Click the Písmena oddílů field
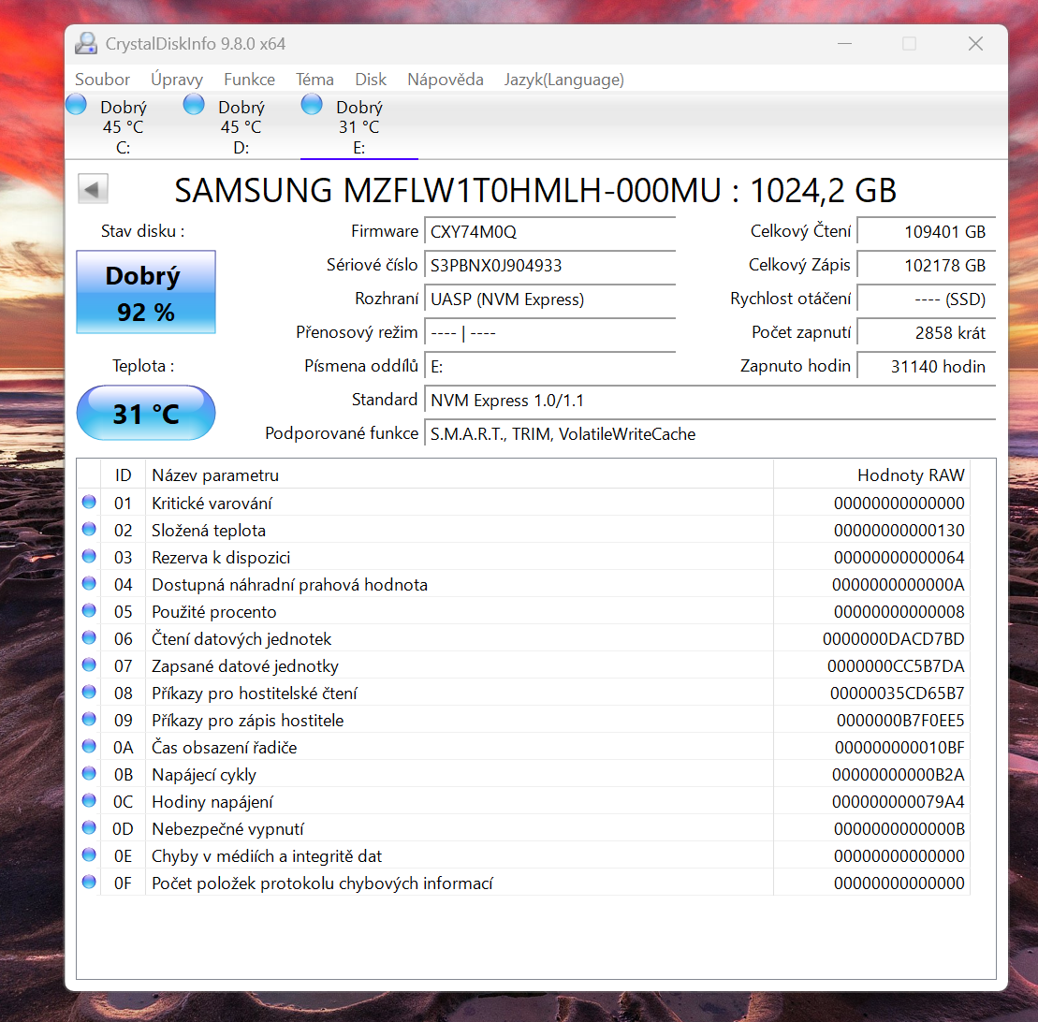Viewport: 1038px width, 1022px height. pyautogui.click(x=550, y=367)
